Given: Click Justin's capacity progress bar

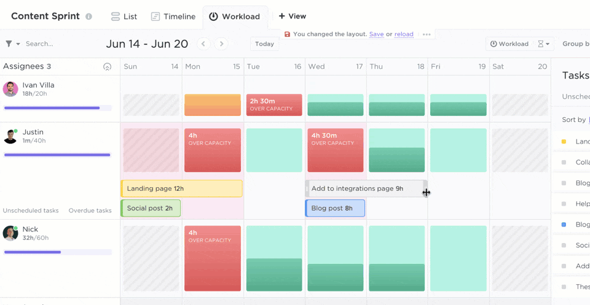Looking at the screenshot, I should tap(57, 155).
